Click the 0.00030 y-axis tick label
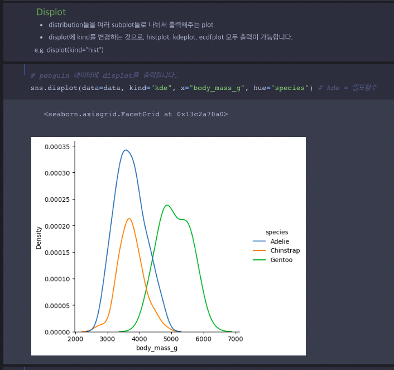The width and height of the screenshot is (394, 370). (57, 173)
